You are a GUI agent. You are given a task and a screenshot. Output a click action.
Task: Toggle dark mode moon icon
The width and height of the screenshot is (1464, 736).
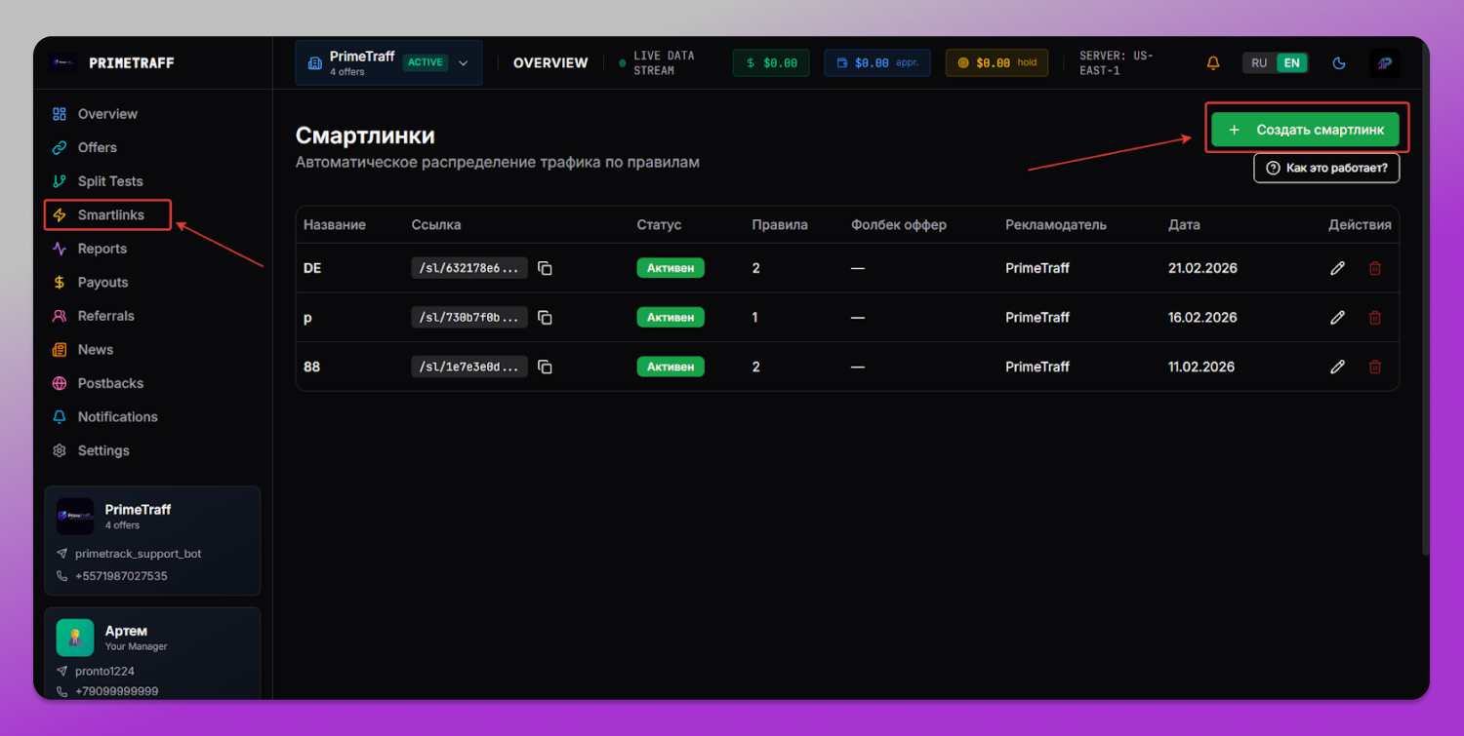[1339, 62]
